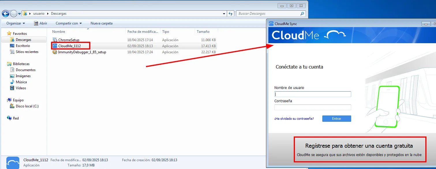Screen dimensions: 436x169
Task: Click the Disco local (C:) drive icon
Action: (12, 106)
